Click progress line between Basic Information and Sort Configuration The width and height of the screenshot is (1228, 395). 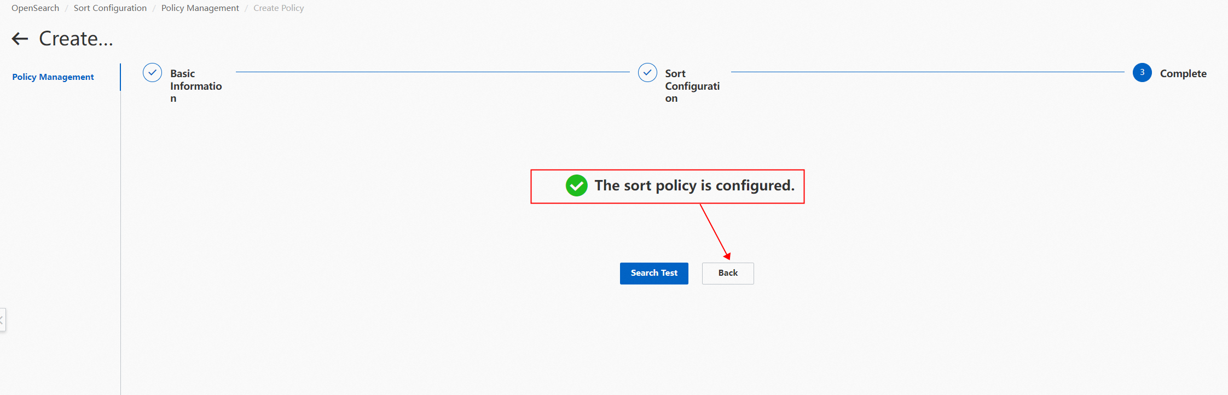(x=432, y=72)
